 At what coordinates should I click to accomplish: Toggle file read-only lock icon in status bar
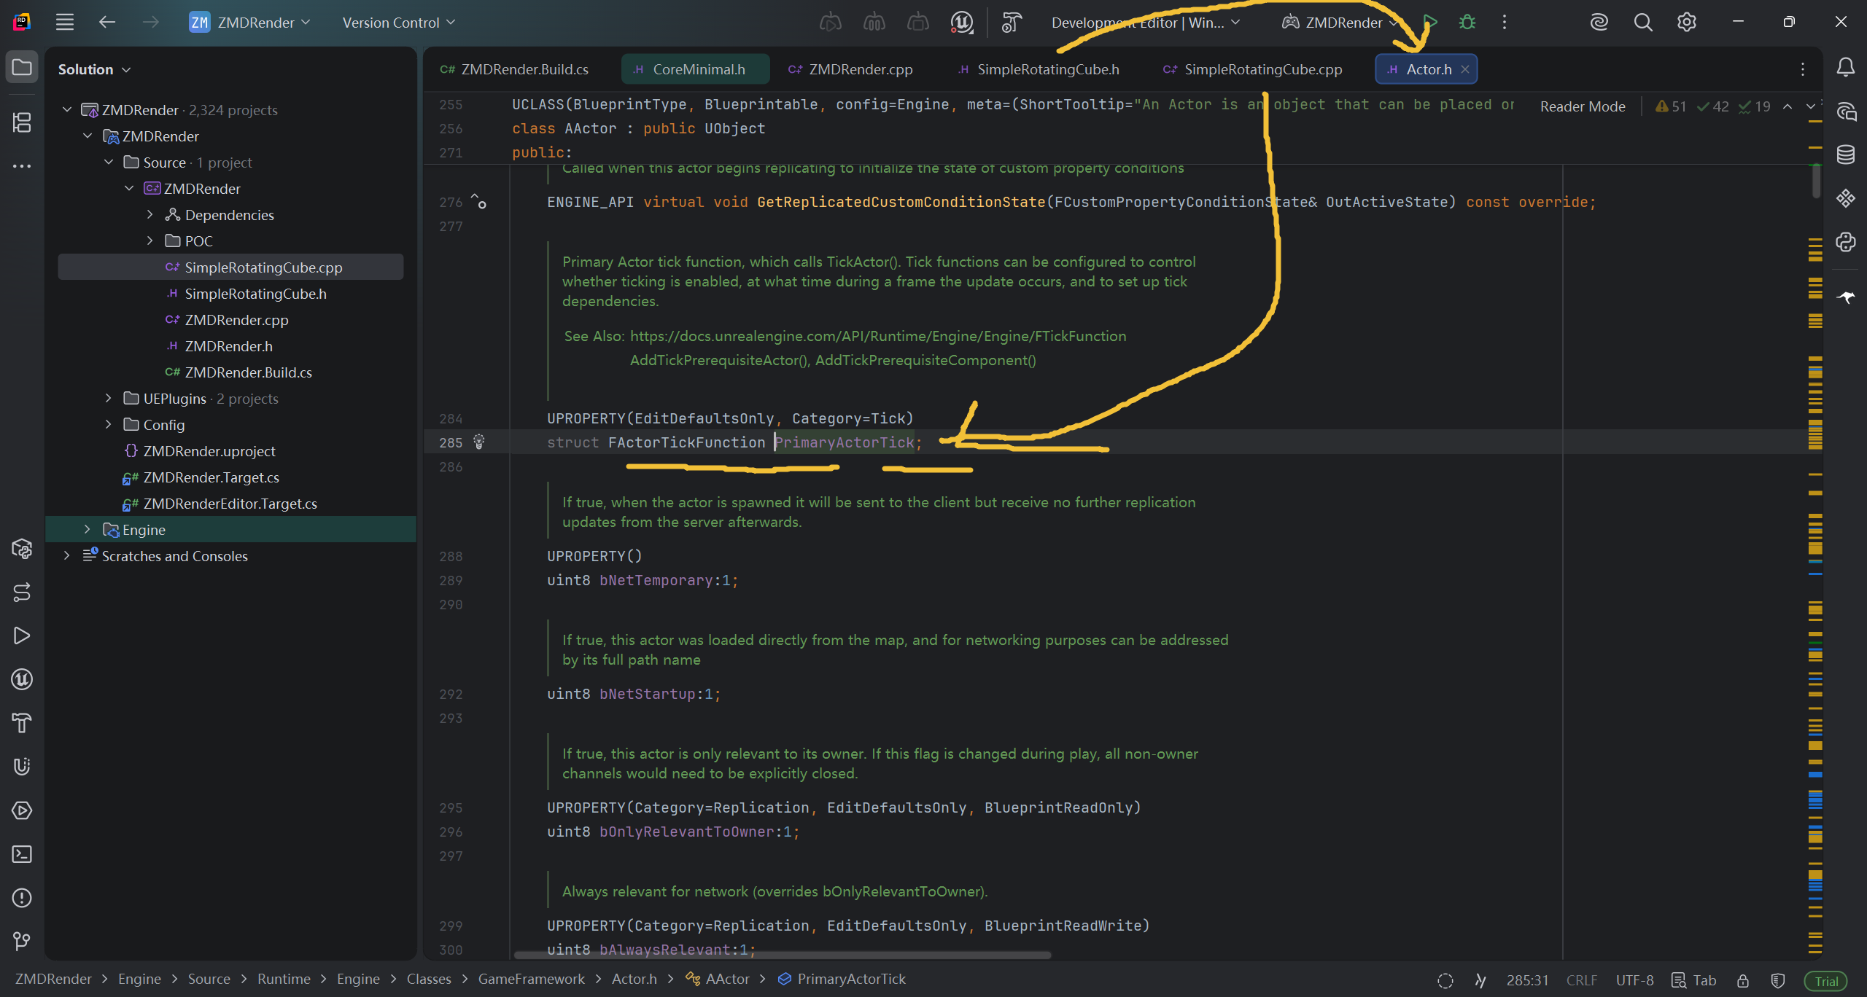click(1742, 980)
